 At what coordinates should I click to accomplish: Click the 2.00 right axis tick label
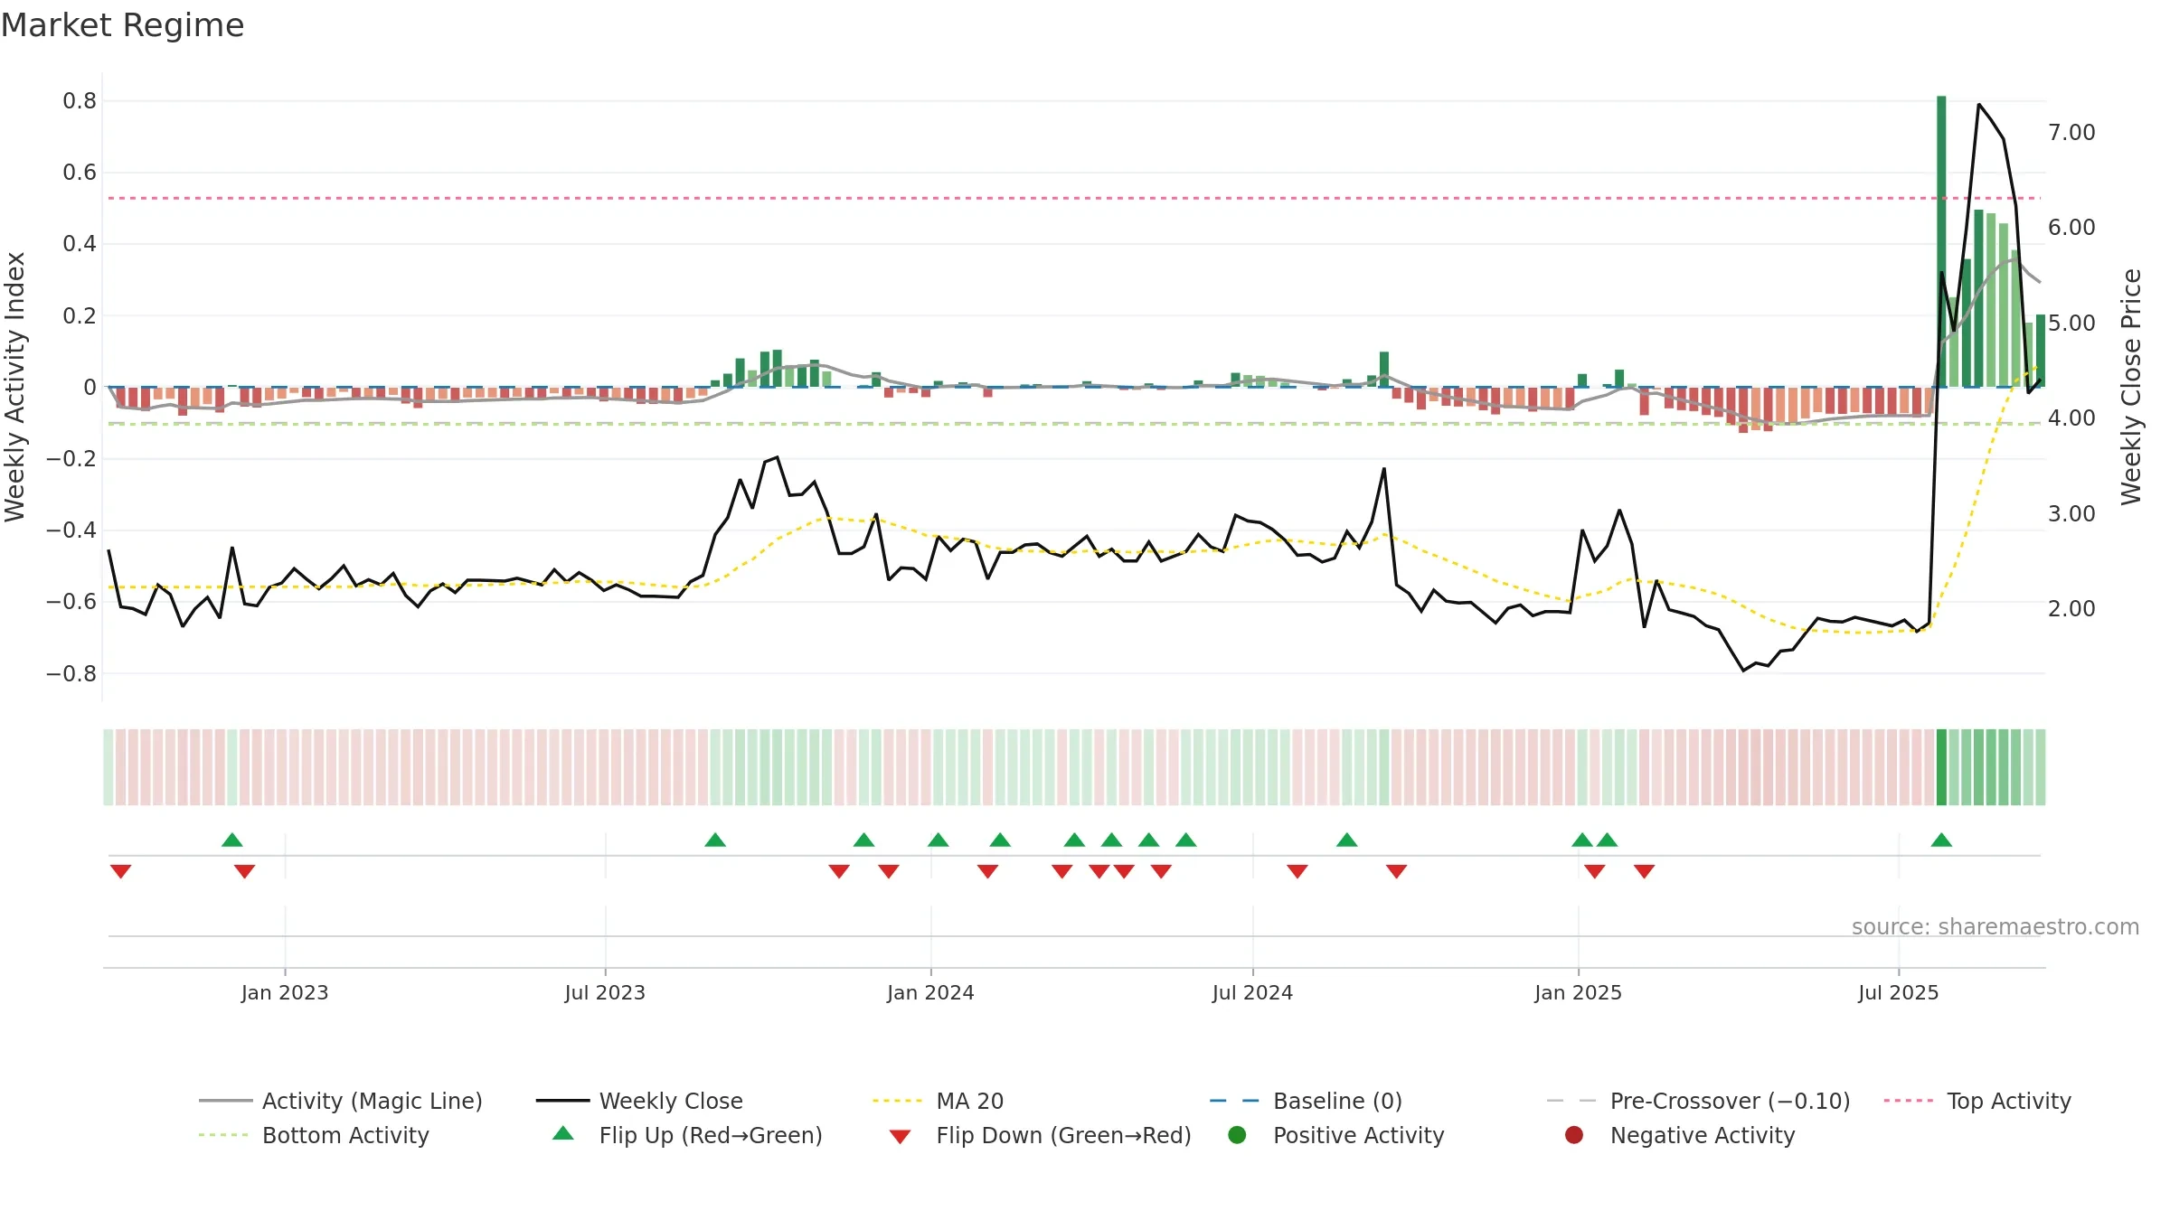2071,608
